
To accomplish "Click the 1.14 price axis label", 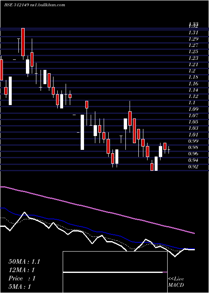I will point(193,90).
